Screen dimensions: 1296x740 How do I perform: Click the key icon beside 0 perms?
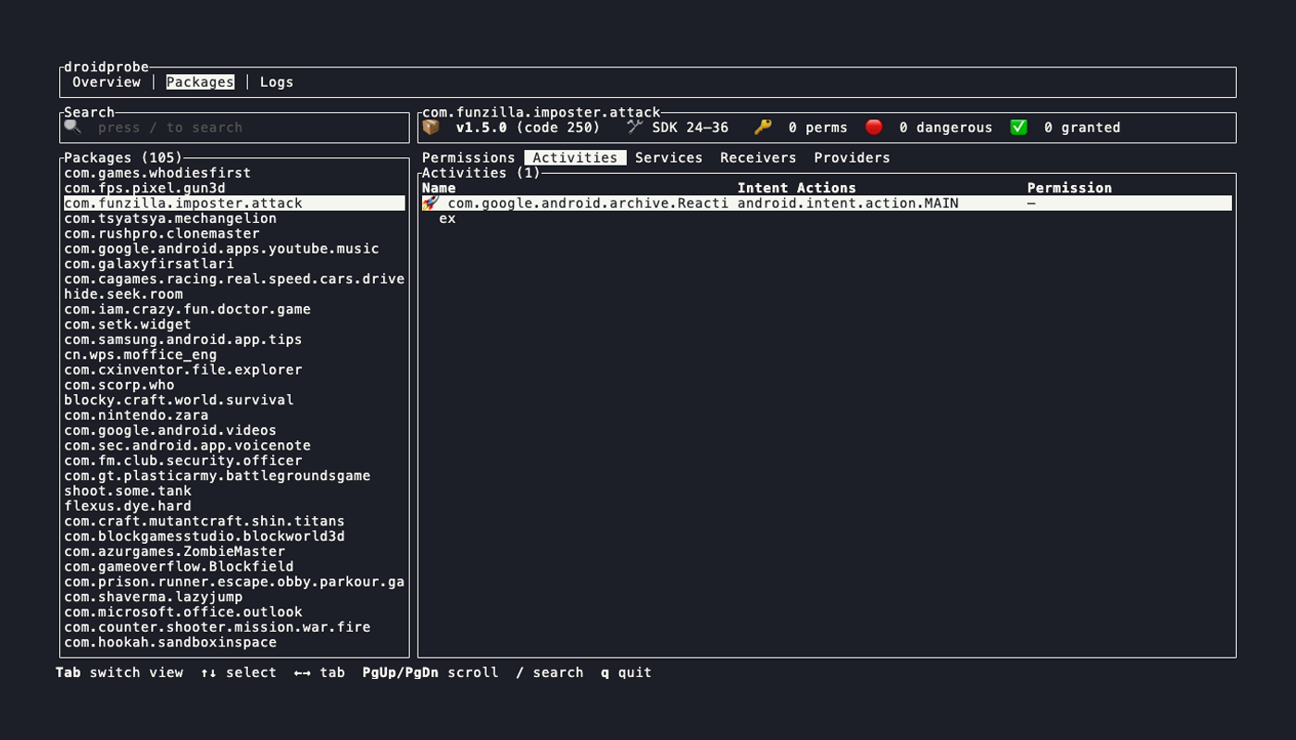tap(763, 128)
